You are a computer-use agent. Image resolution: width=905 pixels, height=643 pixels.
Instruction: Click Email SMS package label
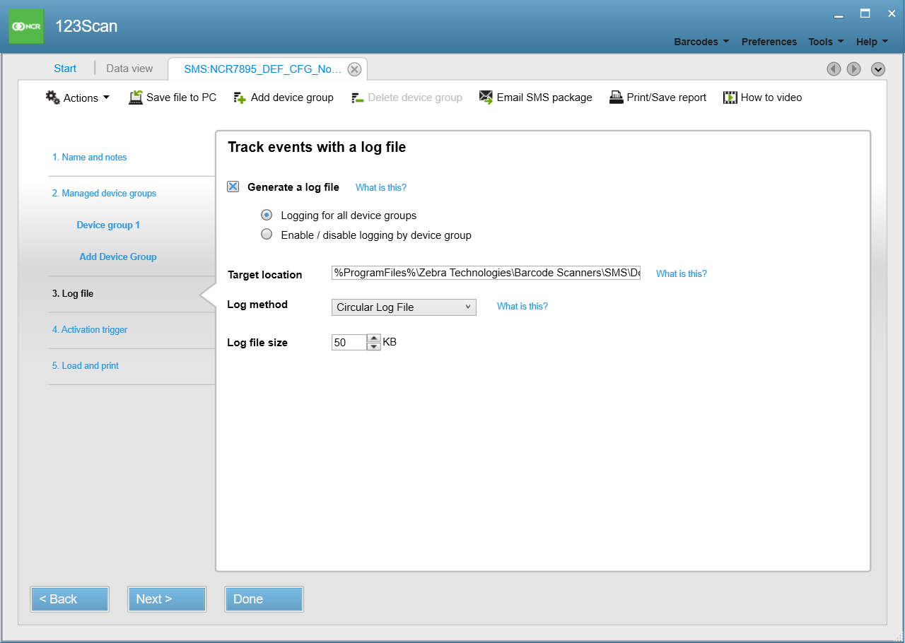(x=544, y=98)
